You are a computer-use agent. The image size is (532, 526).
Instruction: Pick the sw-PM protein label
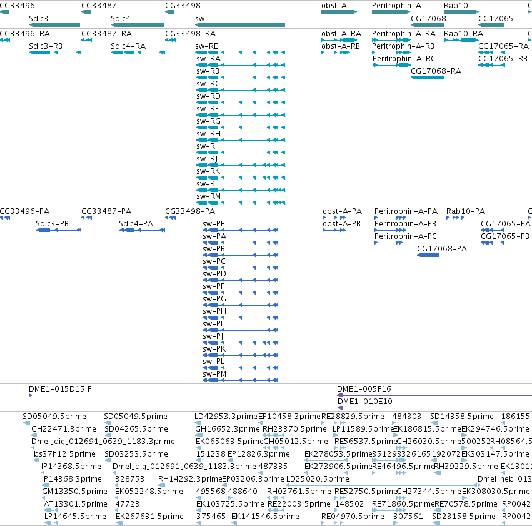[x=214, y=374]
